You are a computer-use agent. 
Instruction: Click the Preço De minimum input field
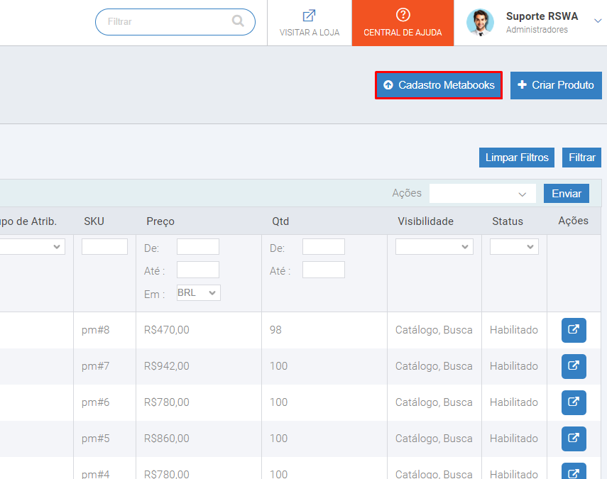[197, 246]
